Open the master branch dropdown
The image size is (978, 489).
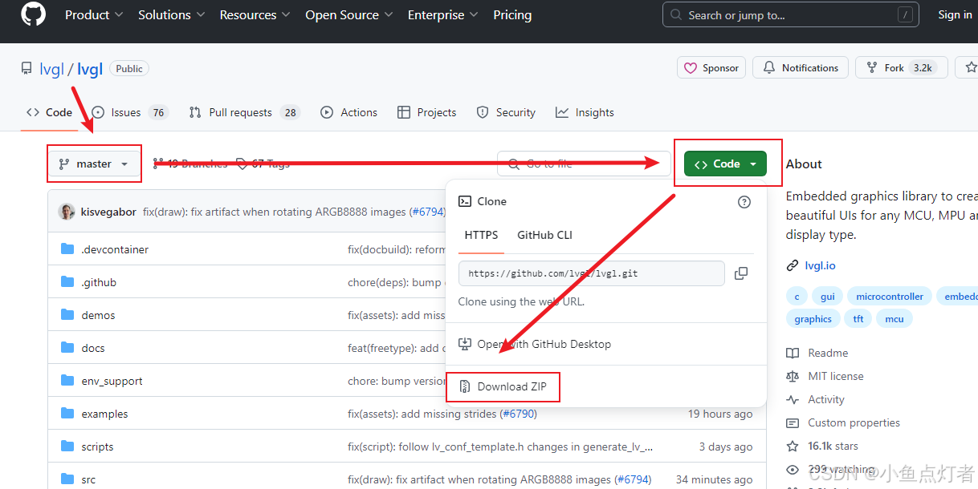tap(94, 164)
